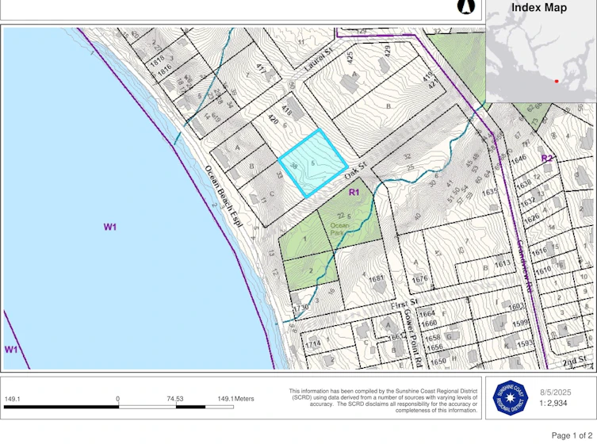Click the address label "1664"
This screenshot has height=448, width=597.
coord(427,314)
